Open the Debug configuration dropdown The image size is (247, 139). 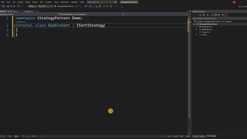coord(32,6)
